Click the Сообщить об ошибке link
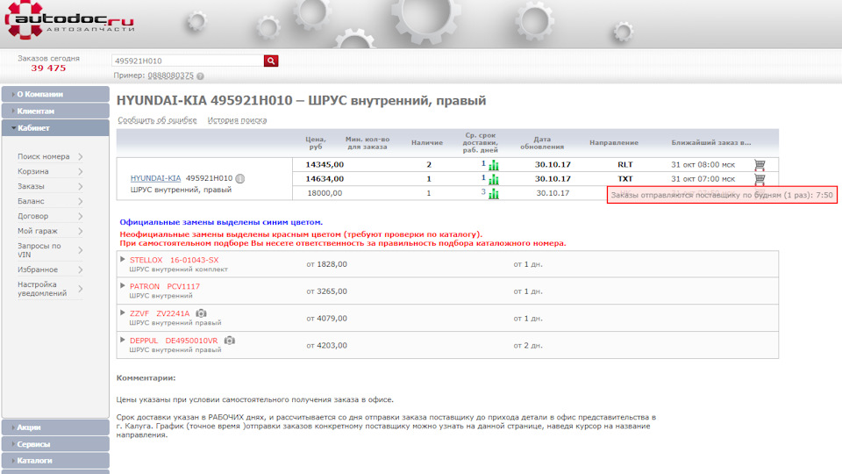Screen dimensions: 842x474 tap(157, 120)
